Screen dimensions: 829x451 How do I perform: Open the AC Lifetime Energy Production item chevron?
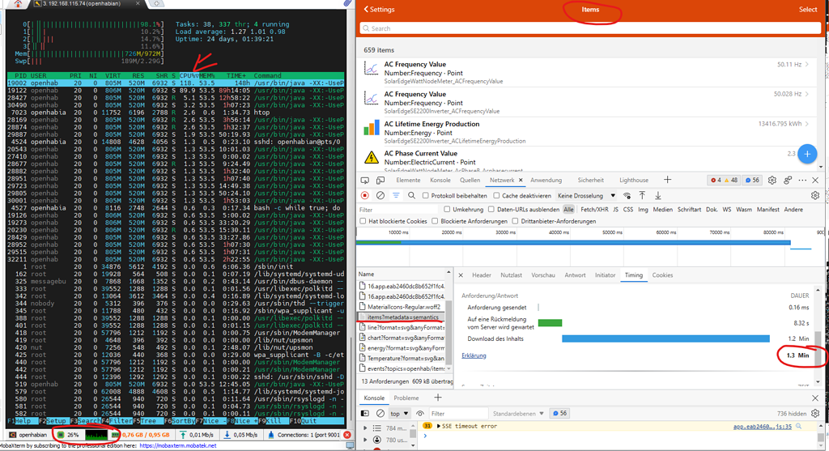tap(807, 124)
